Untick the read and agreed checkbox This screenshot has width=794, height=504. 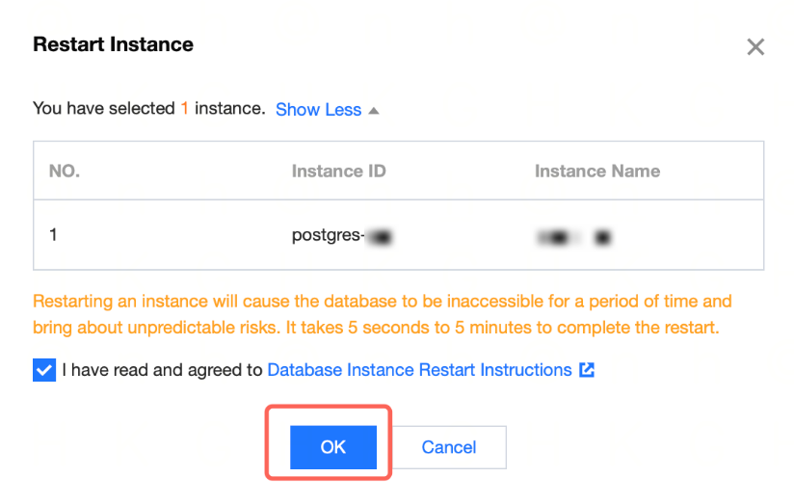point(44,370)
